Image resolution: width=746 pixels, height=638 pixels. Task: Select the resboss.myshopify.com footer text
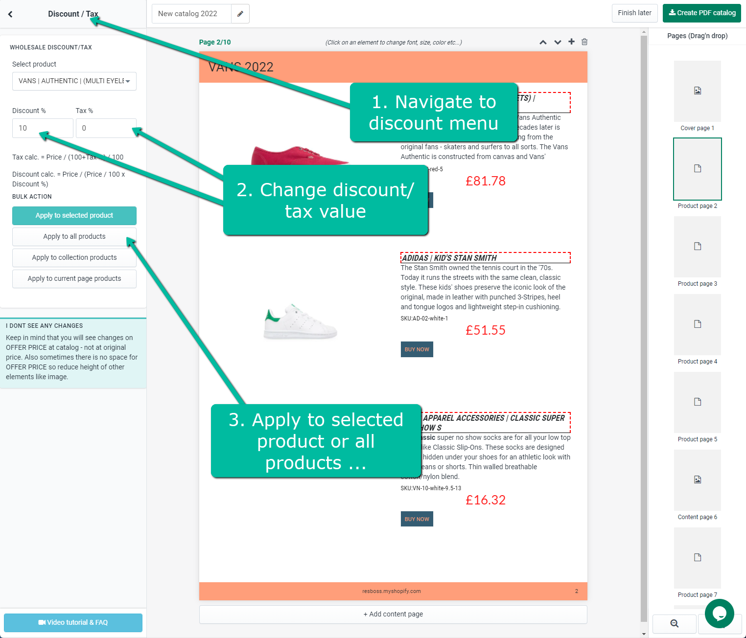tap(392, 592)
